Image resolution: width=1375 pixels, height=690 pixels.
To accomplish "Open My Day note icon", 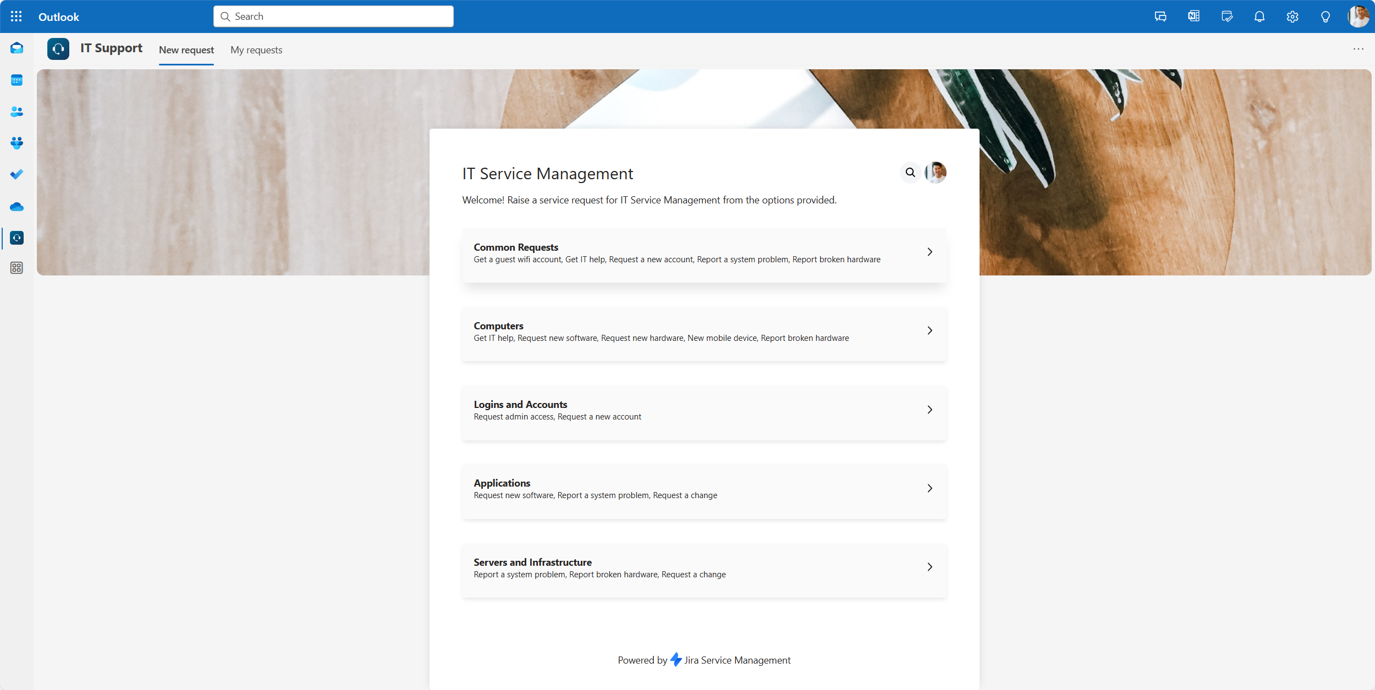I will click(x=1227, y=16).
